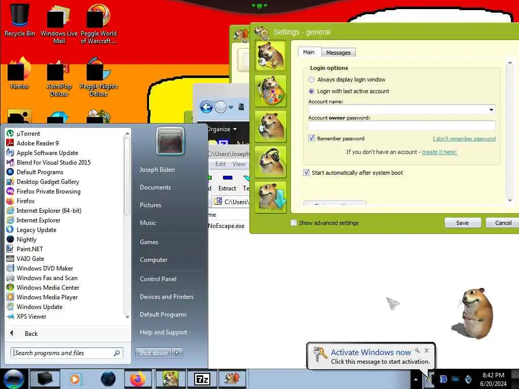Open Paint.NET from Start menu

[x=29, y=249]
